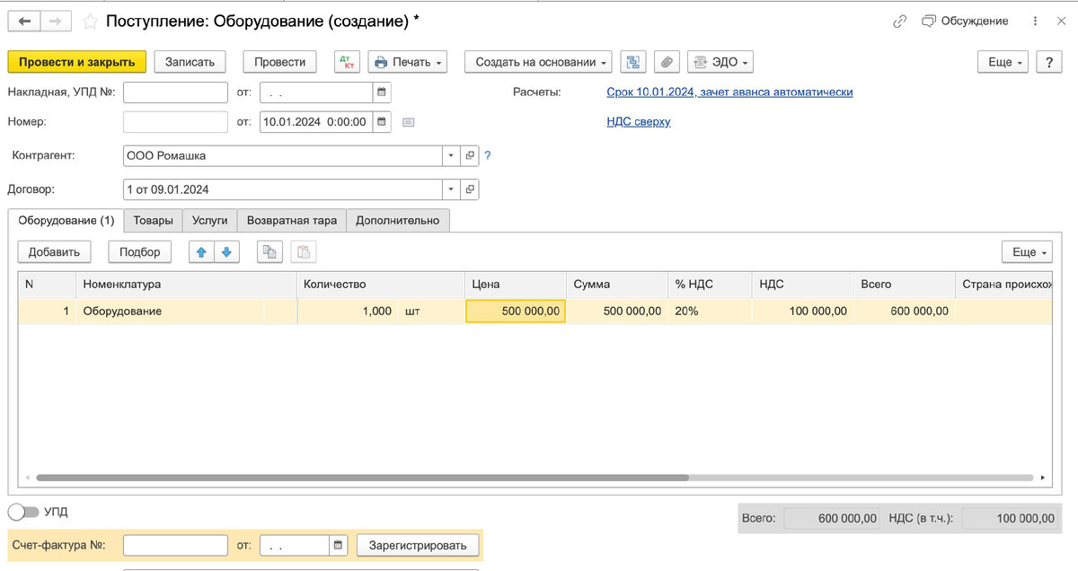Switch to Возвратная тара tab
Viewport: 1078px width, 571px height.
click(292, 220)
